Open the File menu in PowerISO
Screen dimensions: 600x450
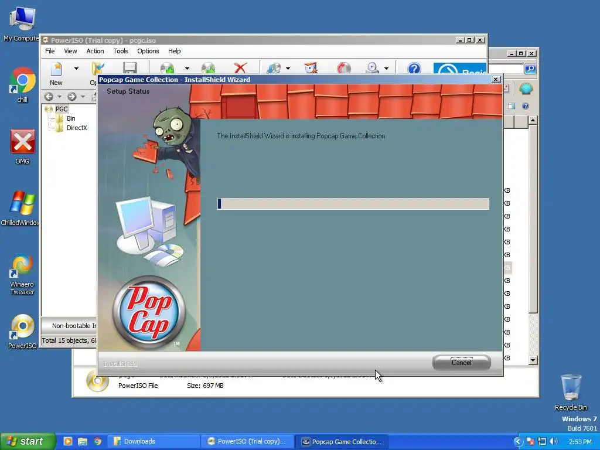[50, 51]
